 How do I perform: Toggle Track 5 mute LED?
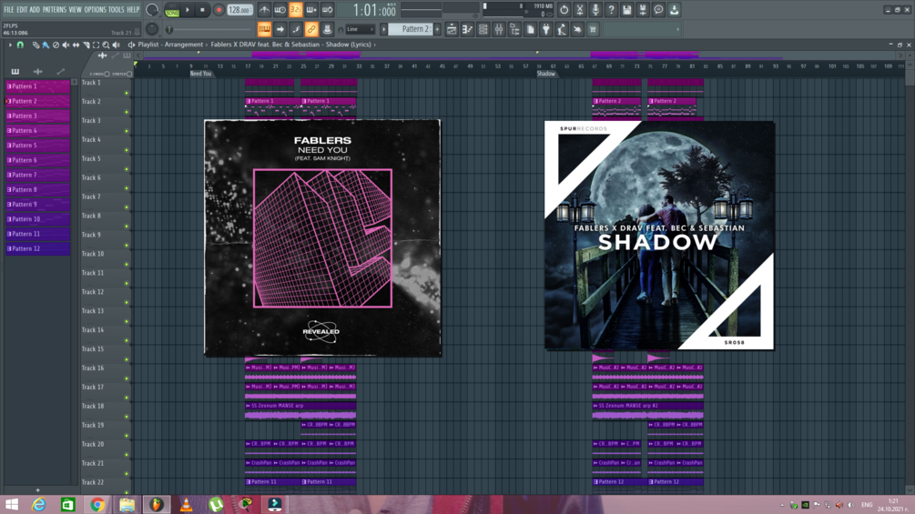127,169
